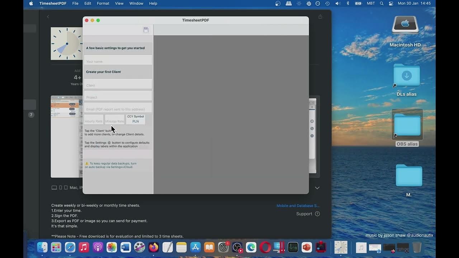Open Microsoft Edge from the Dock
Screen dimensions: 459x258
coord(251,247)
